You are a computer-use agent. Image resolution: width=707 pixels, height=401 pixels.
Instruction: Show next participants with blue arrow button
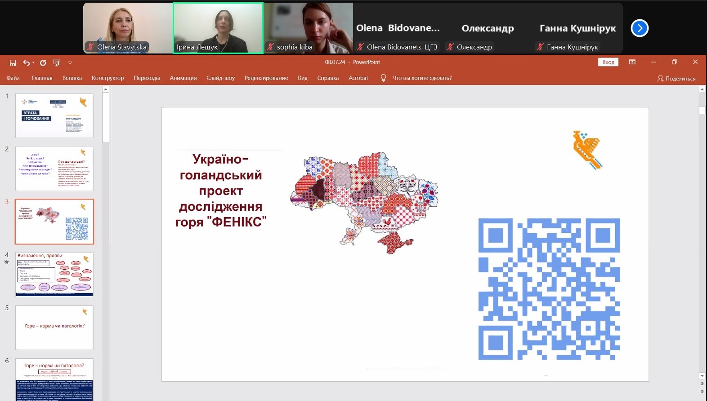point(639,28)
